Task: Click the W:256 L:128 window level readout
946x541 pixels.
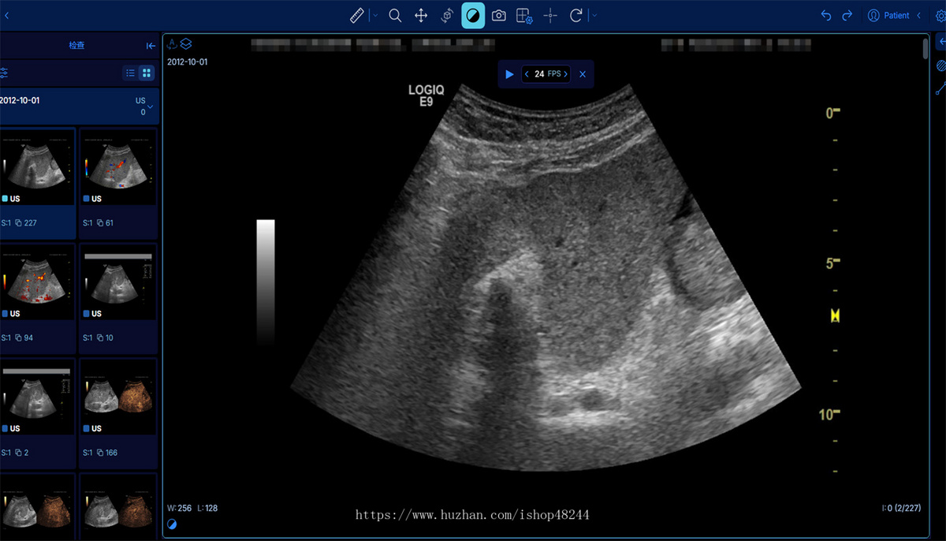Action: (192, 508)
